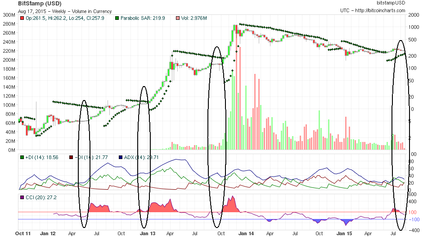Open the http://bitcoincharts.com link text
This screenshot has height=237, width=423.
[x=380, y=10]
